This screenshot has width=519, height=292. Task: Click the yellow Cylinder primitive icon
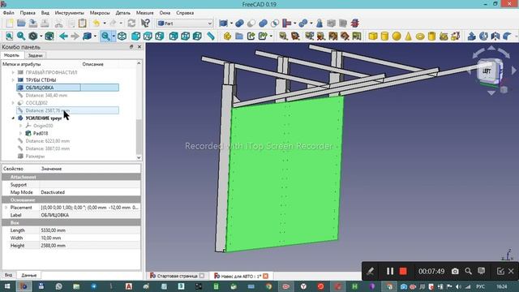pos(384,36)
